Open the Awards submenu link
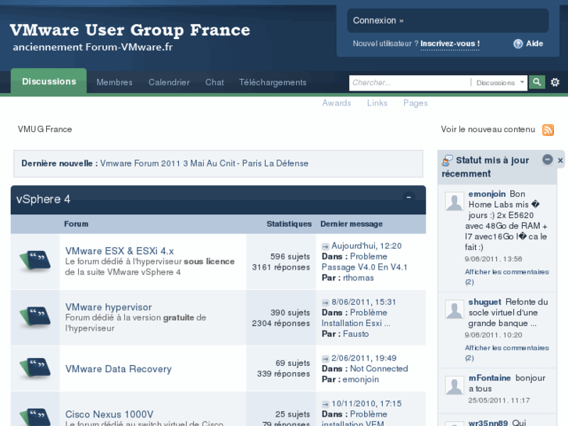Image resolution: width=568 pixels, height=426 pixels. coord(337,103)
